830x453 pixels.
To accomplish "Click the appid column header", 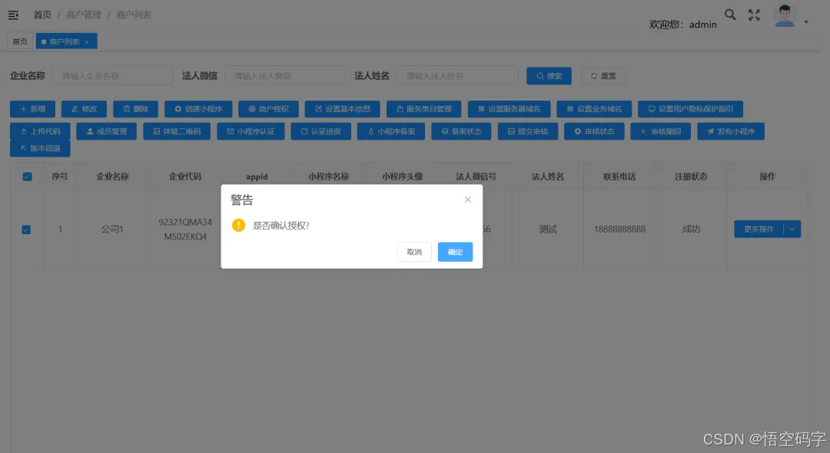I will click(x=257, y=177).
